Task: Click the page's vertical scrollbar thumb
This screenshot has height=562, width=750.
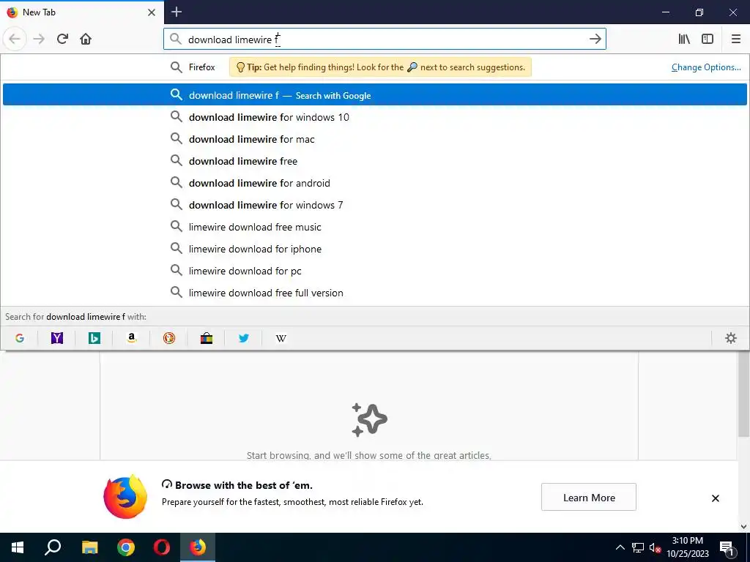Action: pyautogui.click(x=743, y=393)
